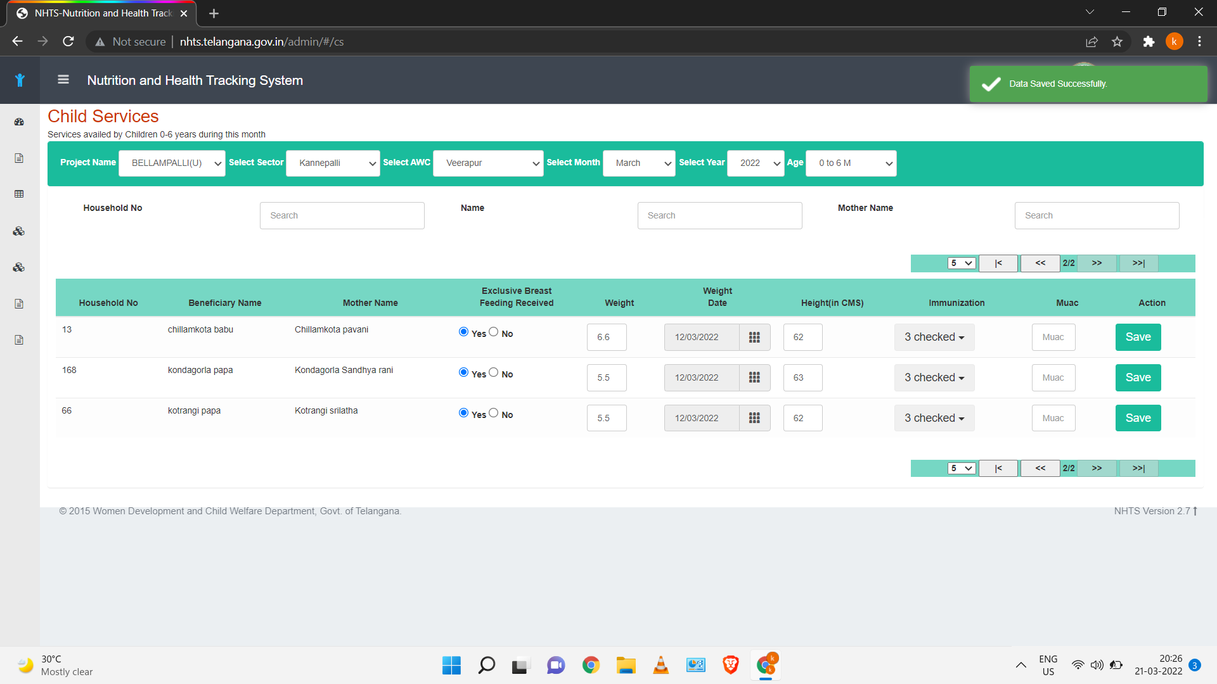The height and width of the screenshot is (684, 1217).
Task: Click the hamburger menu icon
Action: click(63, 80)
